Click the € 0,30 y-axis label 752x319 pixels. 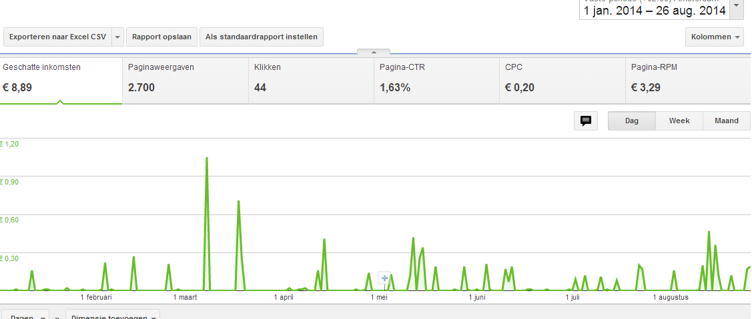9,258
